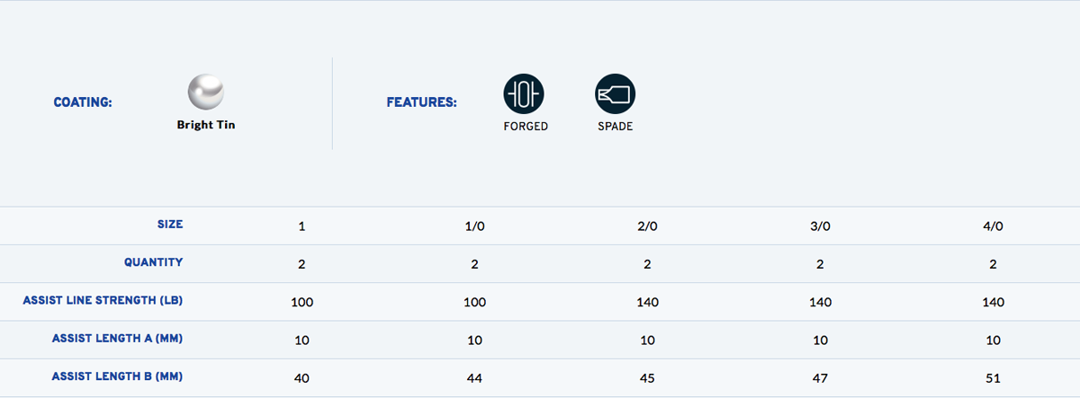Viewport: 1080px width, 398px height.
Task: Select size 1/0 cell
Action: point(474,226)
